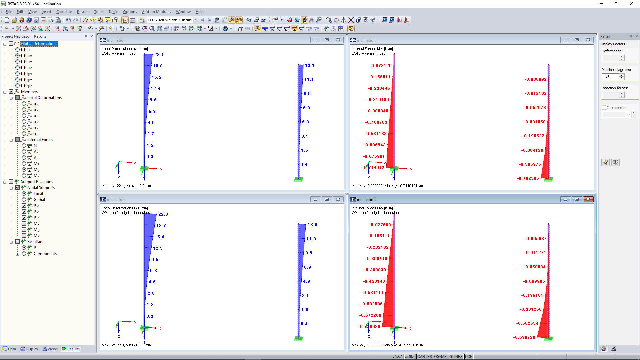Open the Add-on Modules menu
Screen dimensions: 640x360
point(156,12)
